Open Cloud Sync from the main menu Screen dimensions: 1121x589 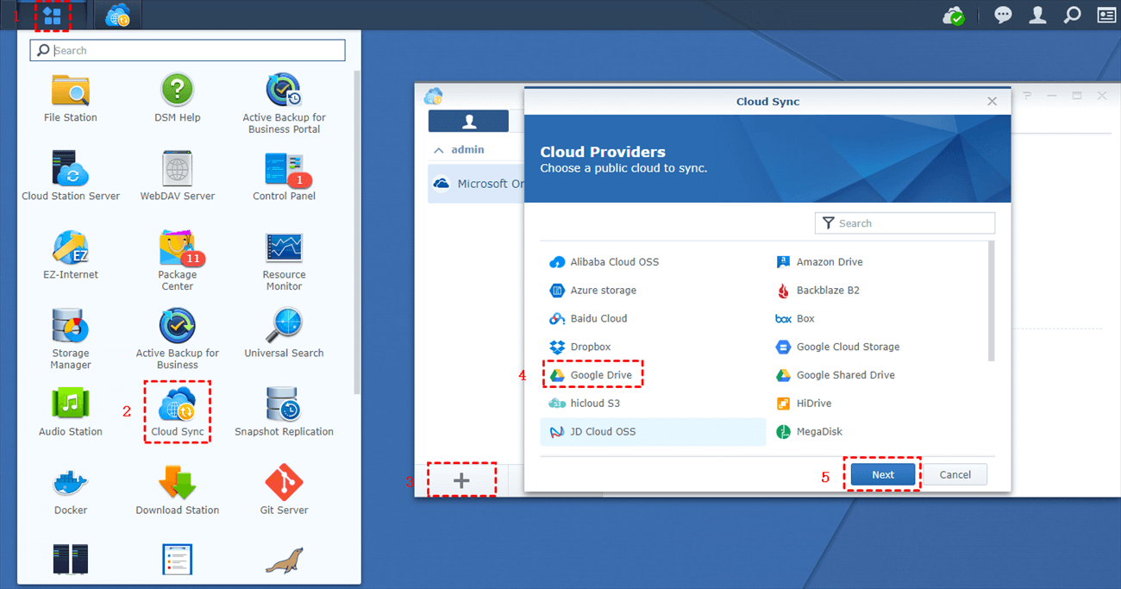click(178, 411)
